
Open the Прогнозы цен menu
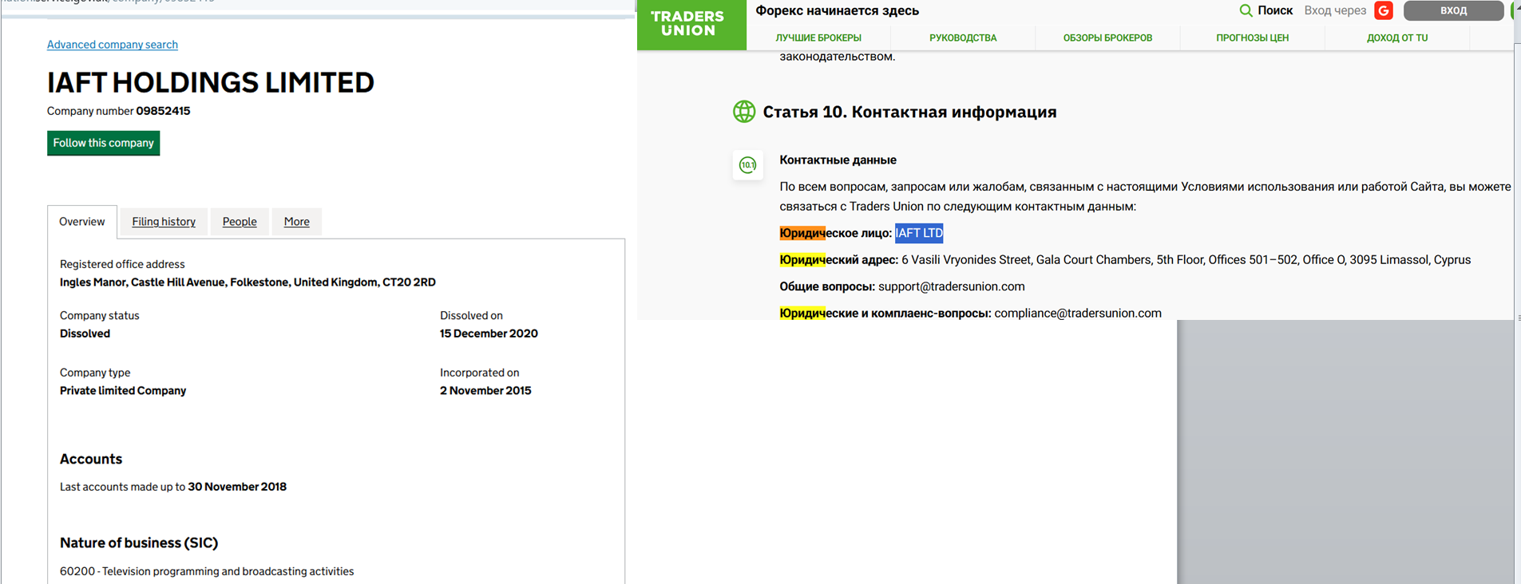click(1252, 37)
